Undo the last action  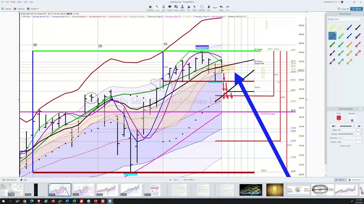coord(221,8)
